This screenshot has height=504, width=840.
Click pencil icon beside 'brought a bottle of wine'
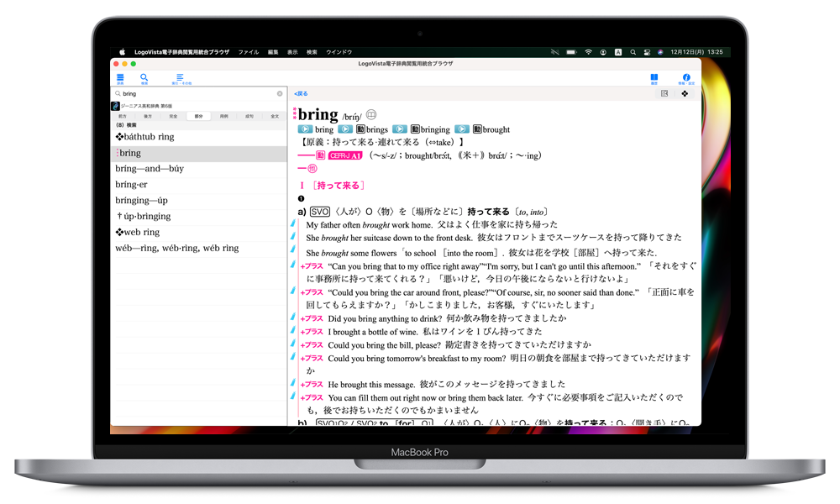[293, 330]
